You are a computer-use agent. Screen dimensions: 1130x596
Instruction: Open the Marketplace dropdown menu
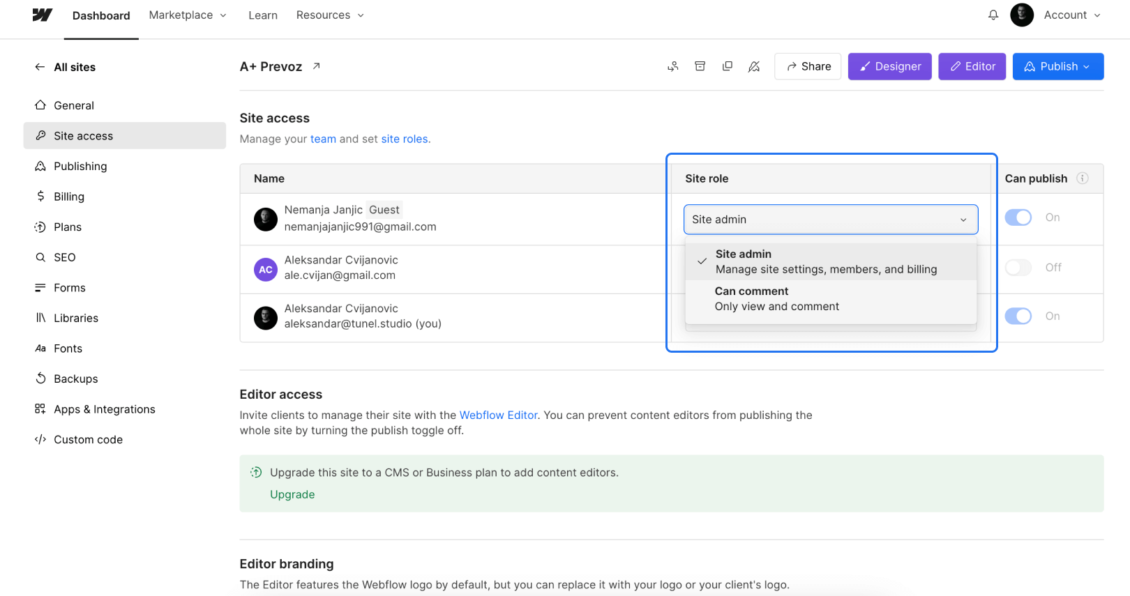[188, 15]
